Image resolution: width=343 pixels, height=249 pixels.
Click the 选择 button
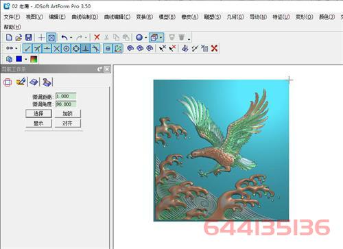point(38,113)
